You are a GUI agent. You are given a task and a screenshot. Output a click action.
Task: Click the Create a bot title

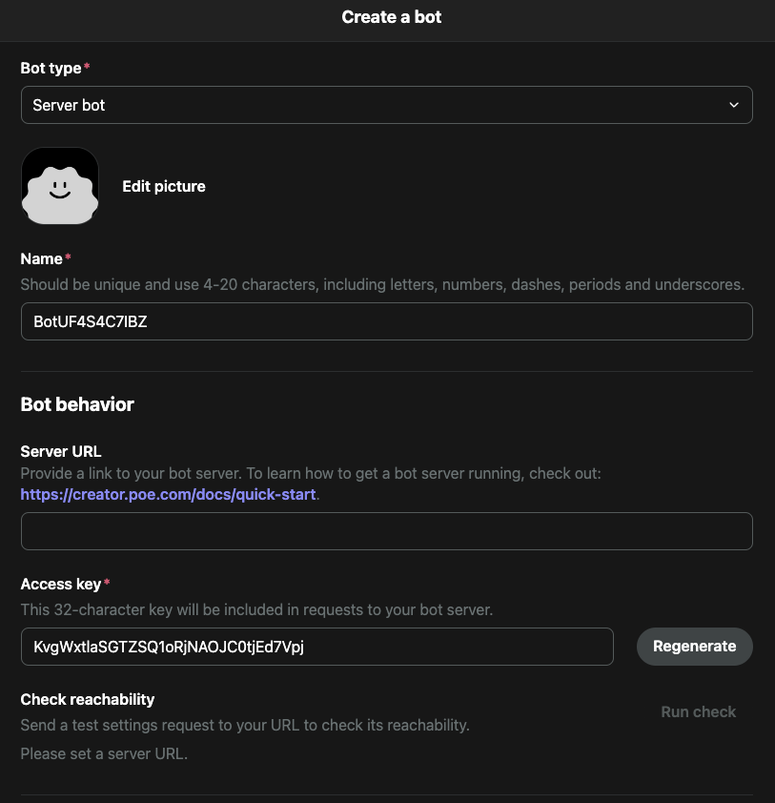tap(392, 17)
